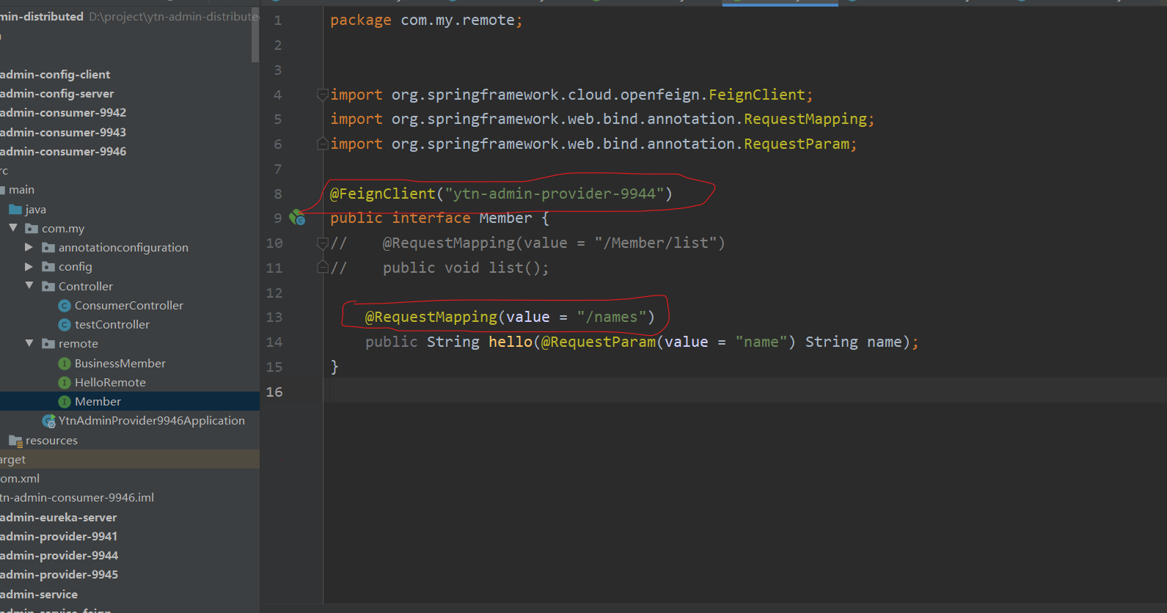Select admin-provider-9941 module
This screenshot has height=613, width=1167.
(x=59, y=536)
